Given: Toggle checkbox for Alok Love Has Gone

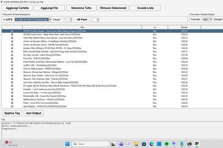Looking at the screenshot, I should click(12, 38).
